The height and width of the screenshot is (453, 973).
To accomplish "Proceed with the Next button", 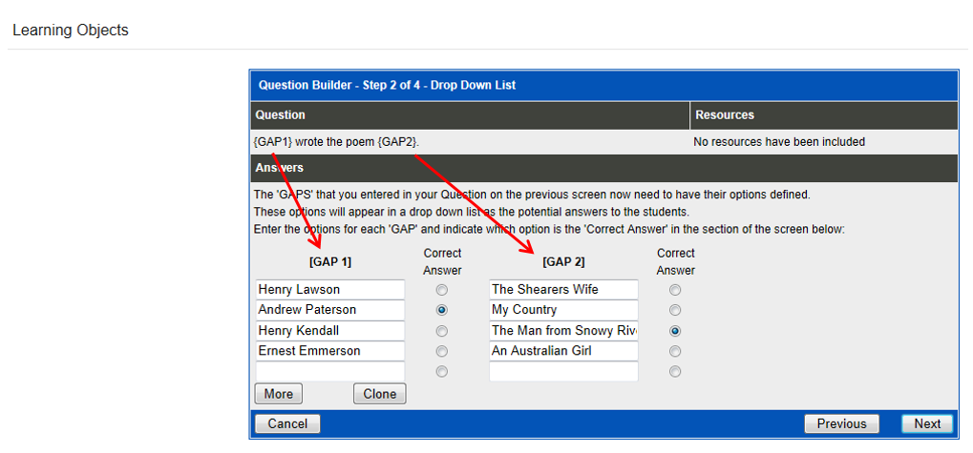I will (926, 423).
